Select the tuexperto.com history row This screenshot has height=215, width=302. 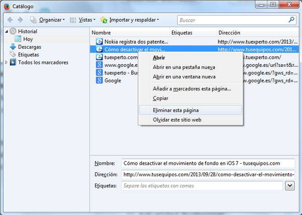tap(121, 57)
